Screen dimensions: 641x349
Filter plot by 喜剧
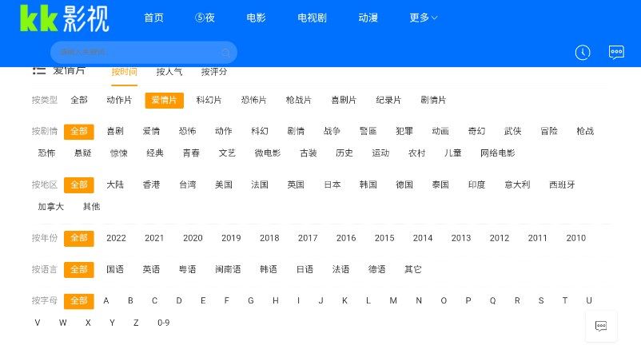coord(115,131)
